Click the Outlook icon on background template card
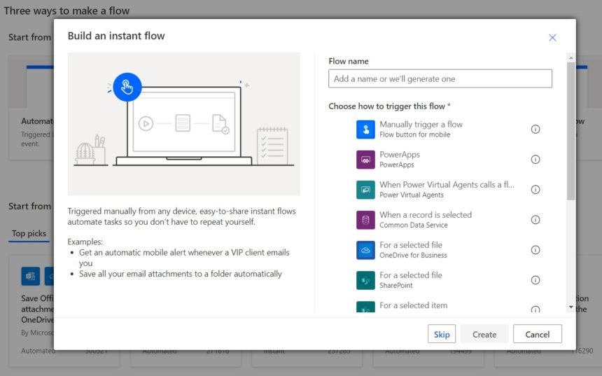The image size is (602, 376). pos(30,276)
